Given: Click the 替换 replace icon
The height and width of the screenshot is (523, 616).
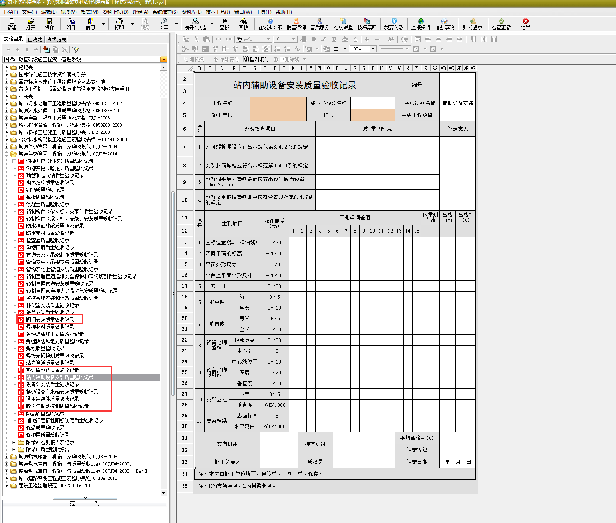Looking at the screenshot, I should click(x=243, y=24).
